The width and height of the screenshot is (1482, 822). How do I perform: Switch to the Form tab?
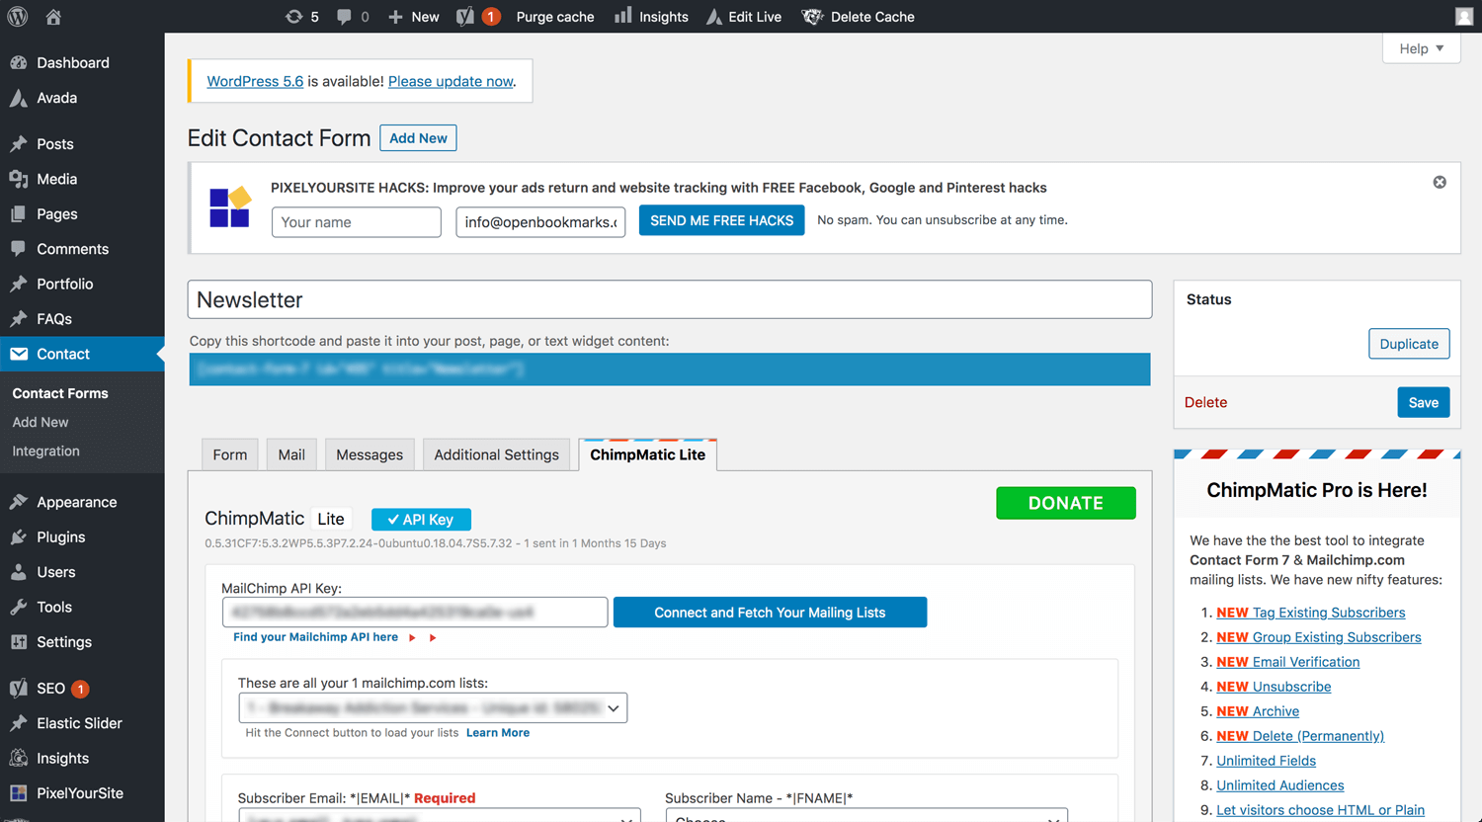230,454
